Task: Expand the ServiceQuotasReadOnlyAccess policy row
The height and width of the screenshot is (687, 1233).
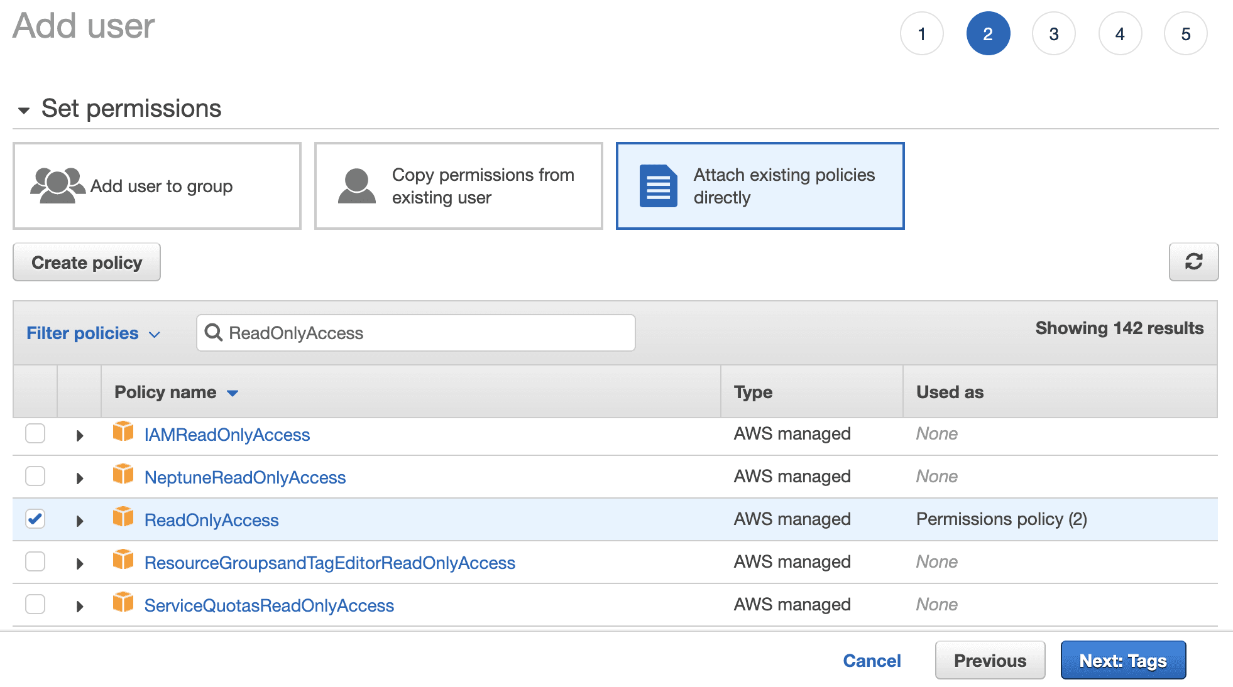Action: tap(80, 606)
